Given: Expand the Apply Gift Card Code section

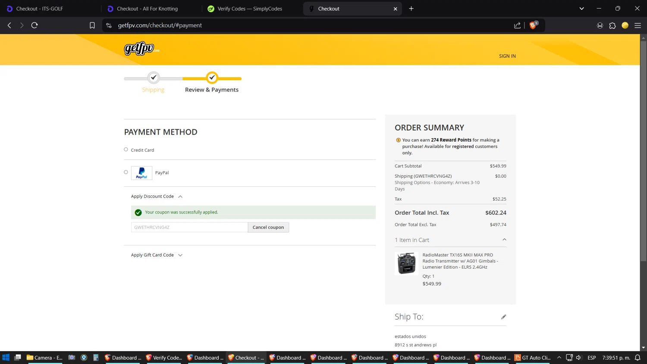Looking at the screenshot, I should click(157, 255).
